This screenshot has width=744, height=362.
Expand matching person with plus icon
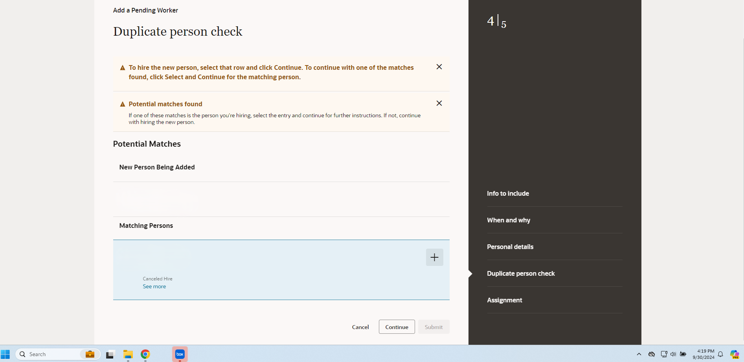coord(434,257)
